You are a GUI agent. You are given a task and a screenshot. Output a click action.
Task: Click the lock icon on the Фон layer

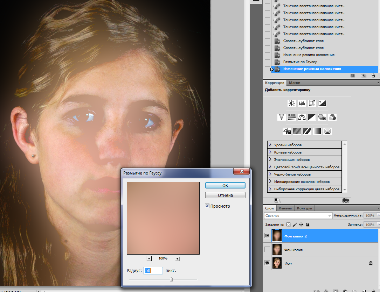click(371, 263)
